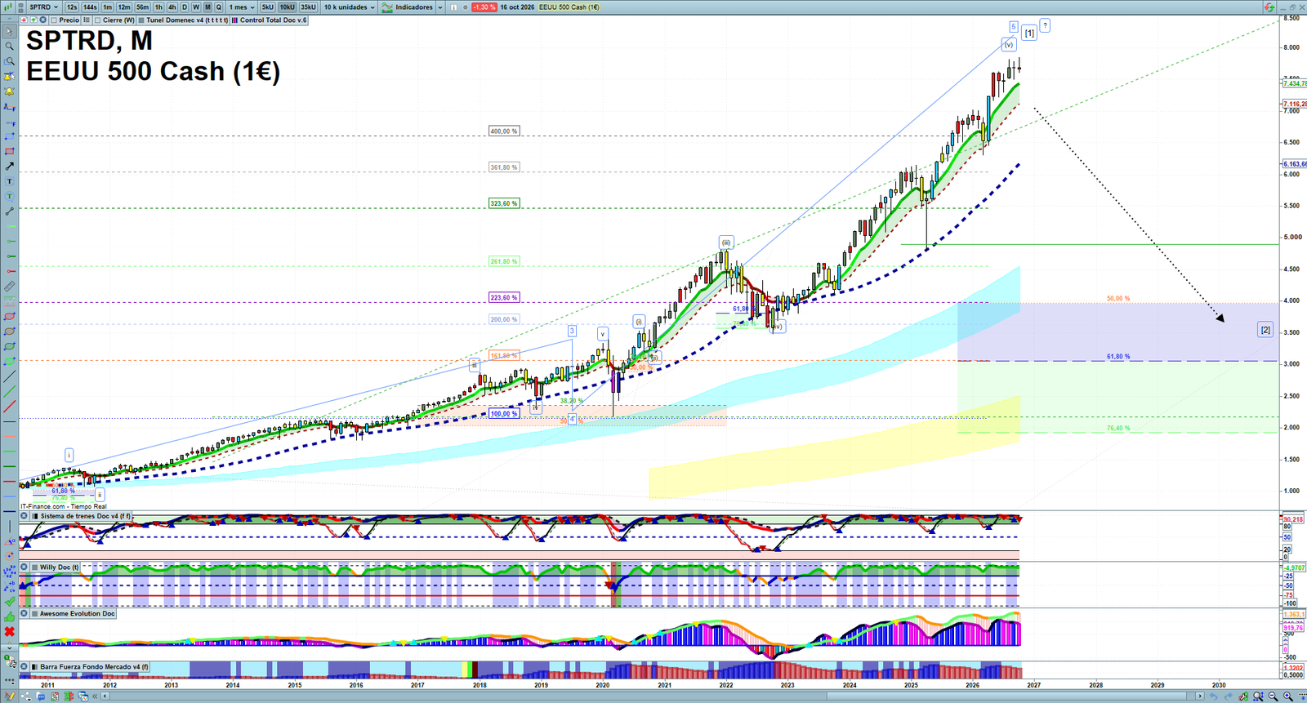This screenshot has height=703, width=1307.
Task: Select the 12s timeframe button
Action: point(72,7)
